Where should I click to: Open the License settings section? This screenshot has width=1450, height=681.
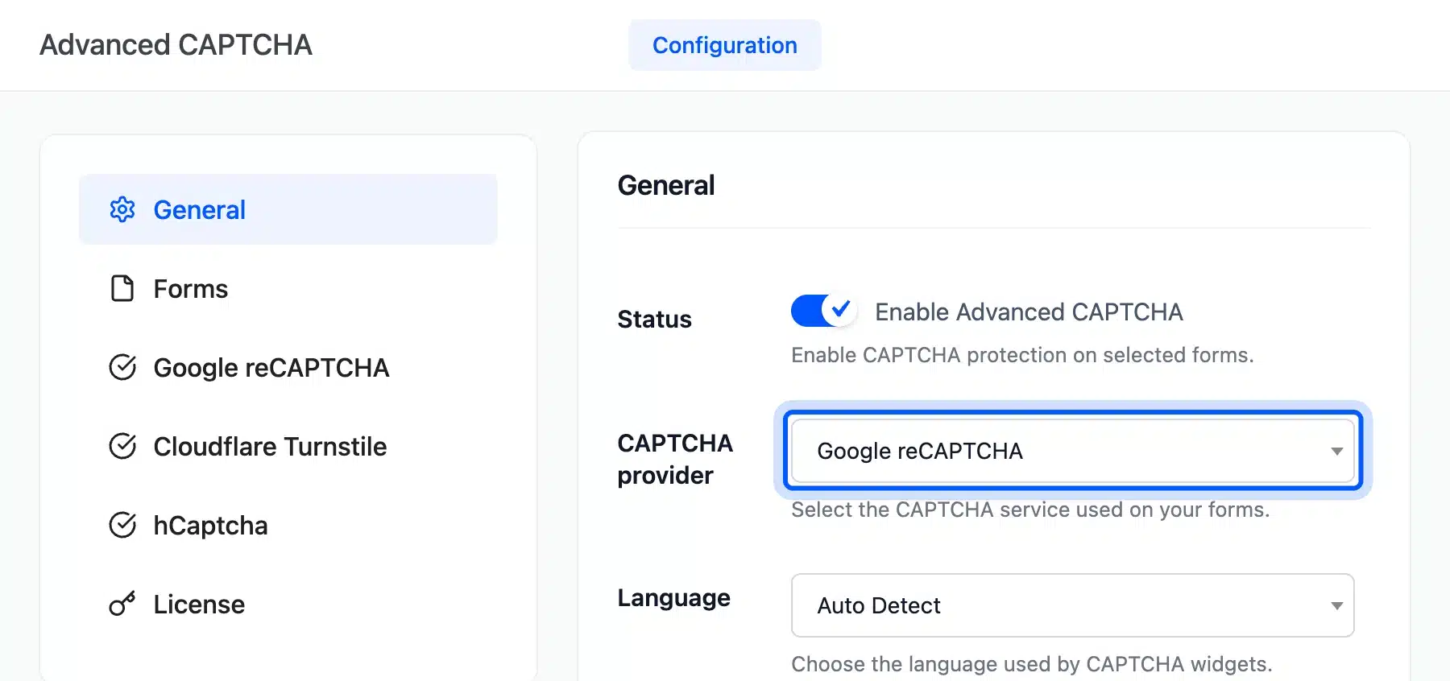coord(288,604)
